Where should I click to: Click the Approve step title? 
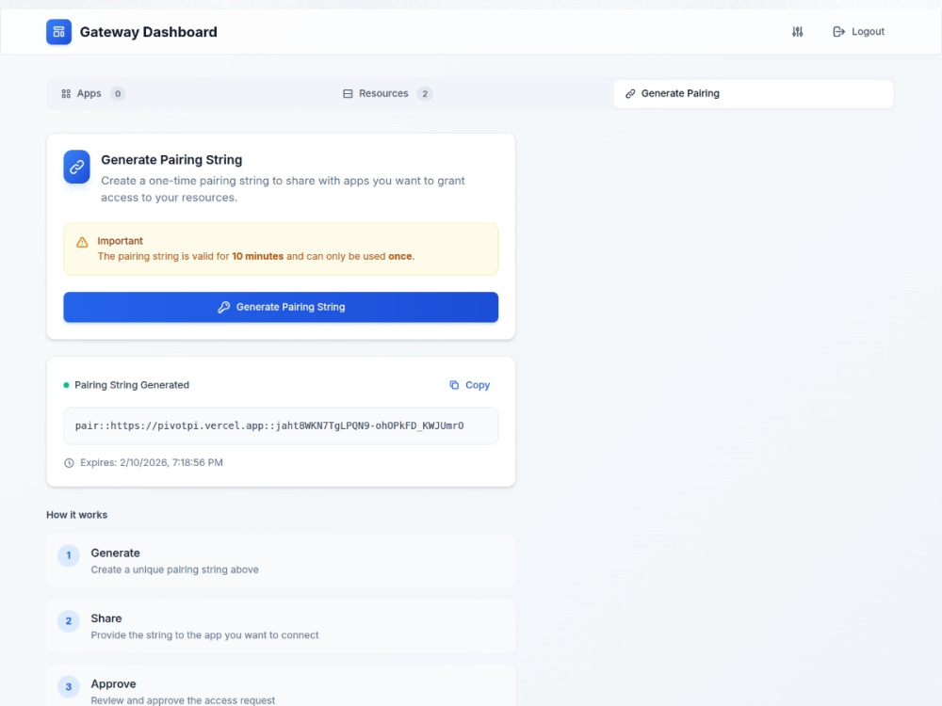[x=114, y=683]
